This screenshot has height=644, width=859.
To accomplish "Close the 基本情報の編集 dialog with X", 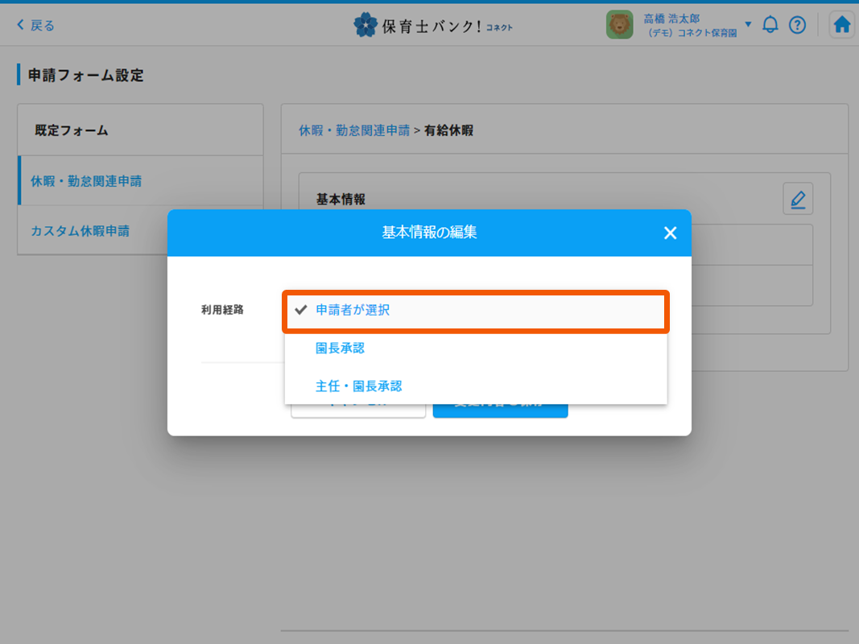I will [x=670, y=233].
